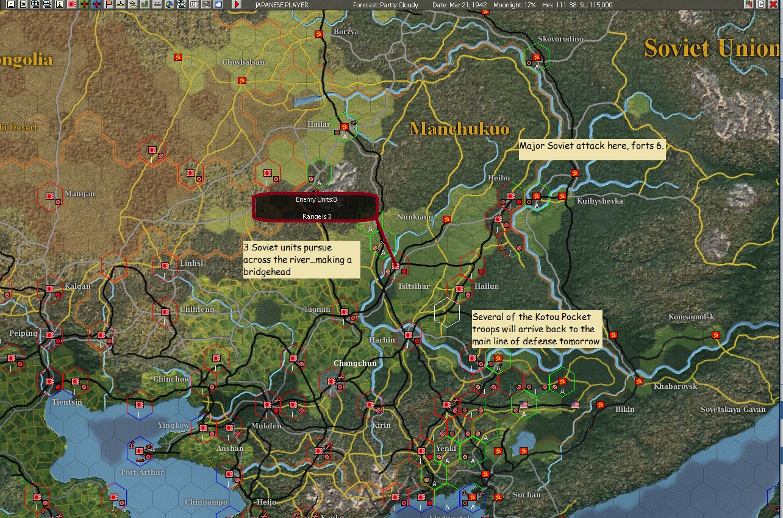Click the 'Yenki' city label
The image size is (783, 518).
[x=446, y=449]
